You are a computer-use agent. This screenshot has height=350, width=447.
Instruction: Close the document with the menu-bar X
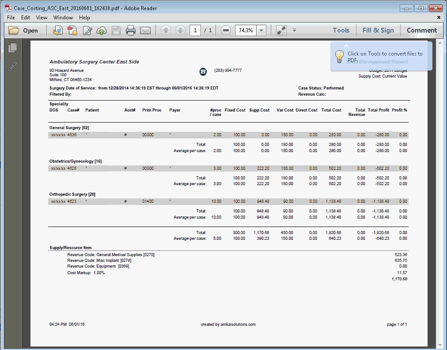tap(439, 17)
